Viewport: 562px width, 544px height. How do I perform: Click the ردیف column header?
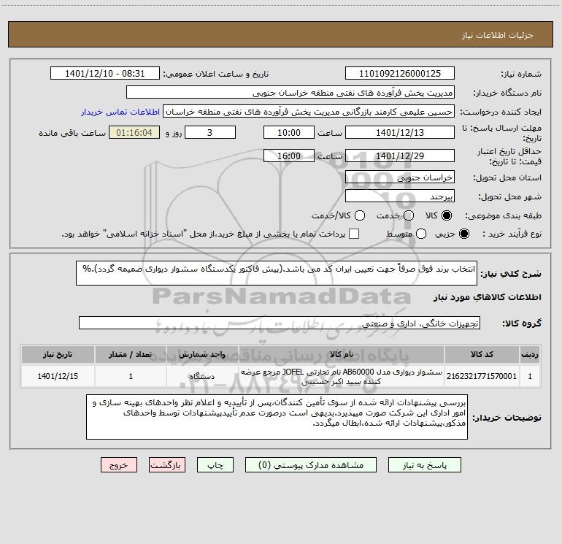tap(530, 354)
